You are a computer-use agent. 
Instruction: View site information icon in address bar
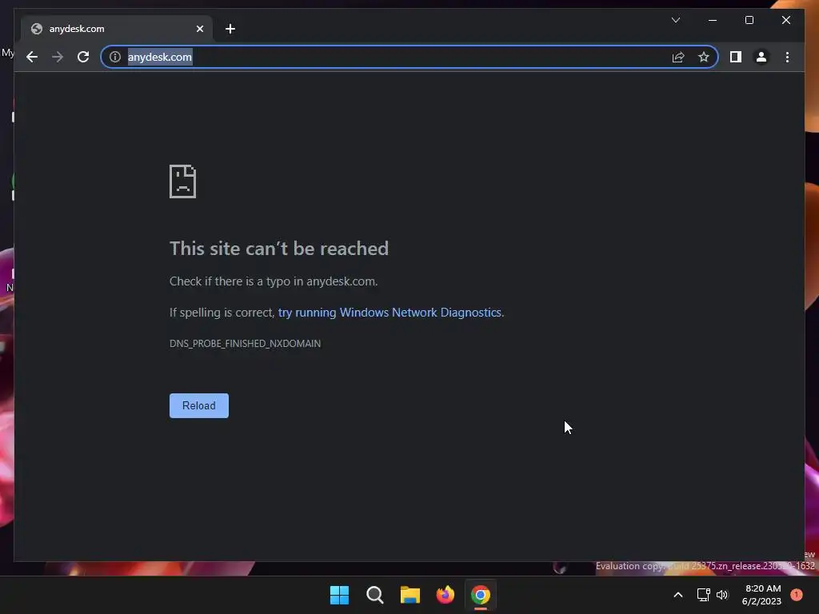point(115,57)
